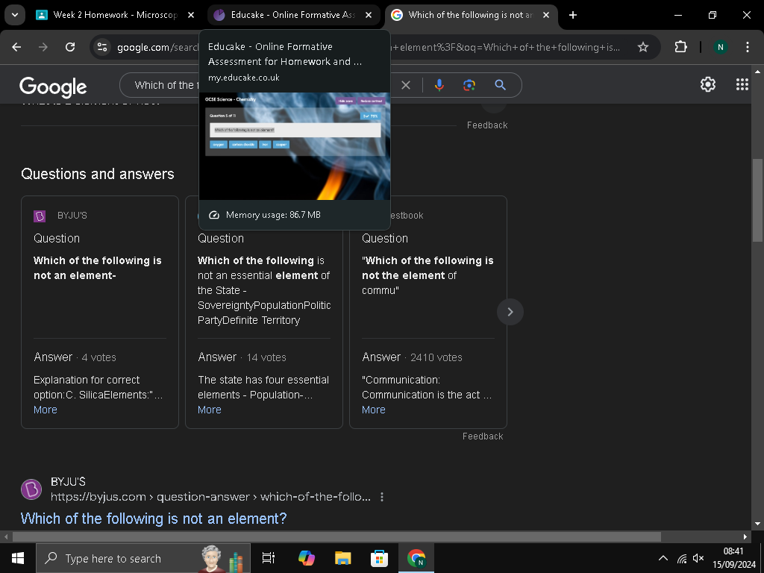This screenshot has height=573, width=764.
Task: Open the Google apps grid
Action: click(x=742, y=85)
